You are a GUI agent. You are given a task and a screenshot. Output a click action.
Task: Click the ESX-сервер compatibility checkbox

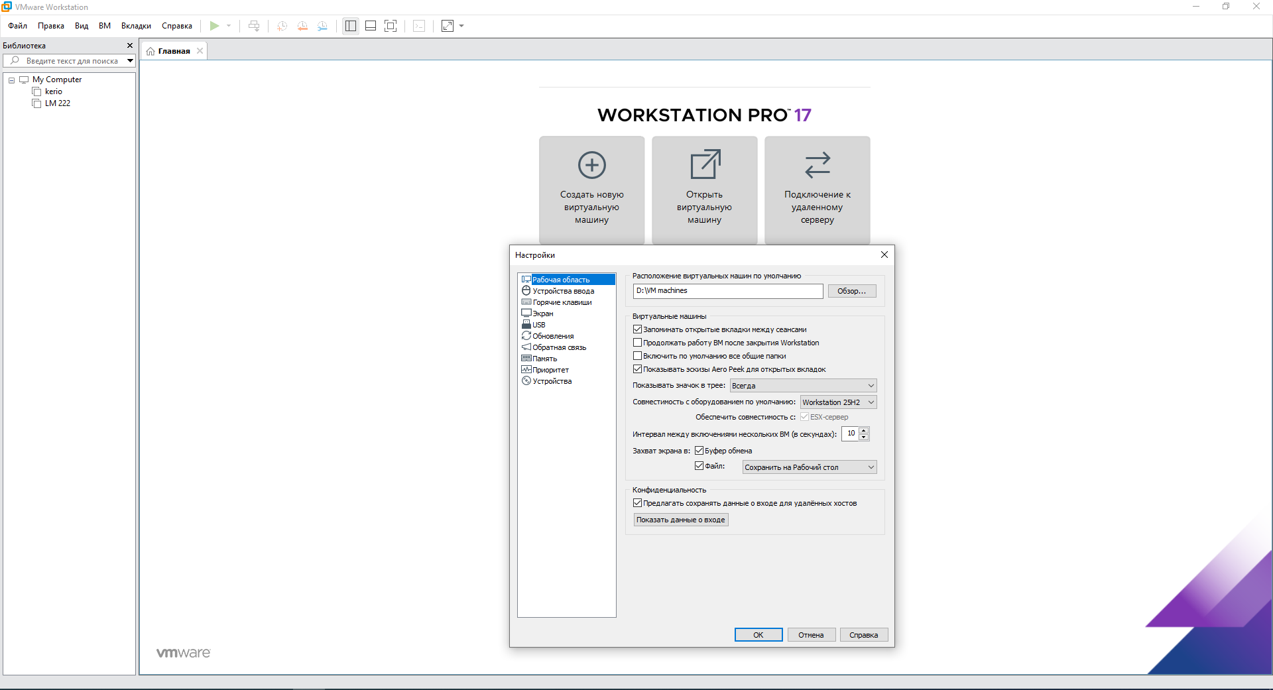click(805, 417)
